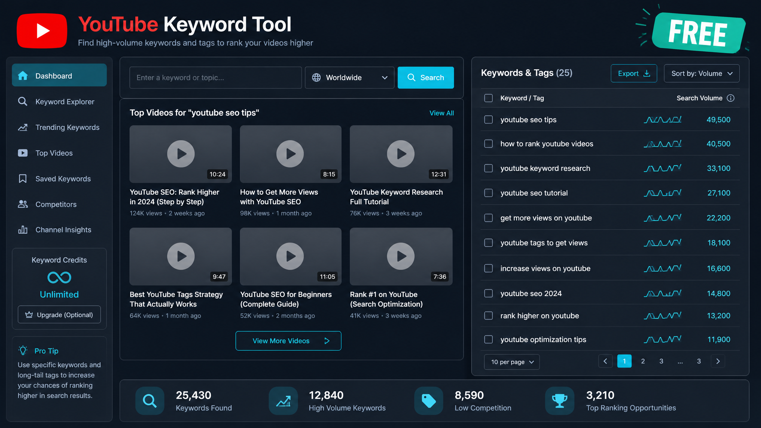Open the Worldwide region dropdown
Viewport: 761px width, 428px height.
(349, 78)
